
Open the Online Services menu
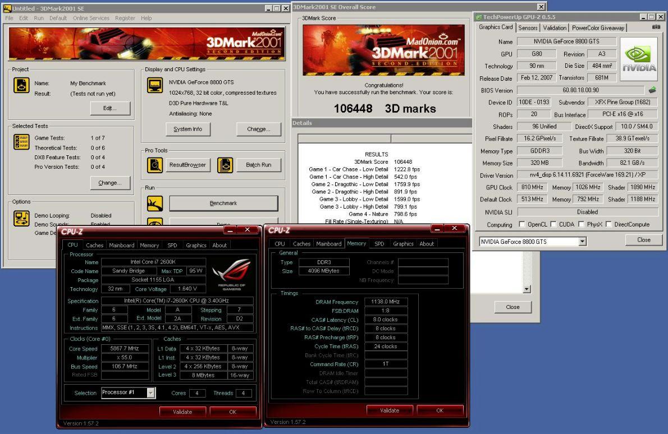(x=91, y=19)
